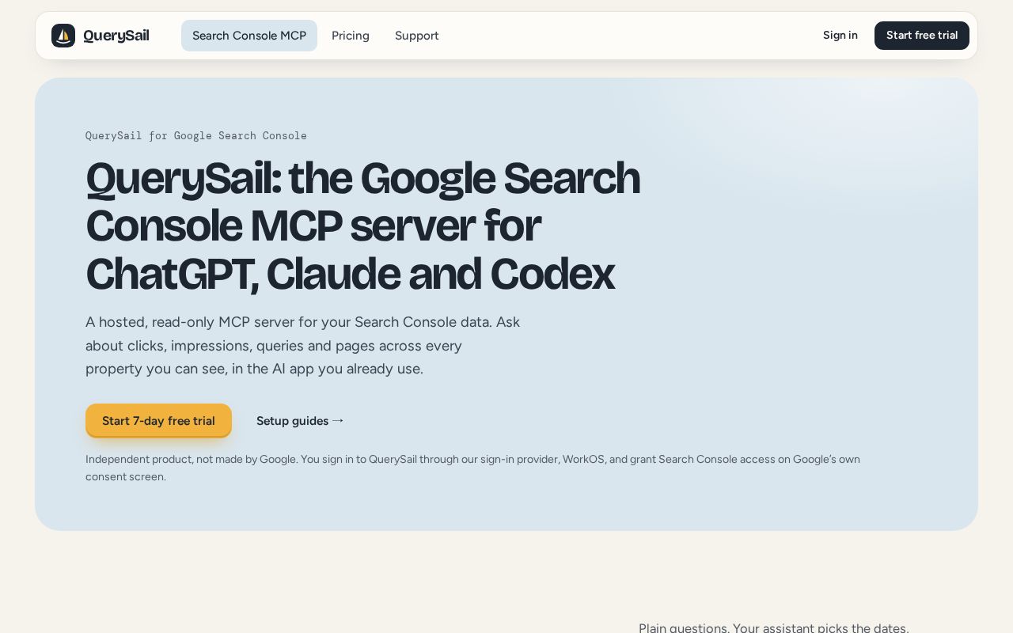Click the QuerySail sailboat logo icon
The width and height of the screenshot is (1013, 633).
click(63, 36)
